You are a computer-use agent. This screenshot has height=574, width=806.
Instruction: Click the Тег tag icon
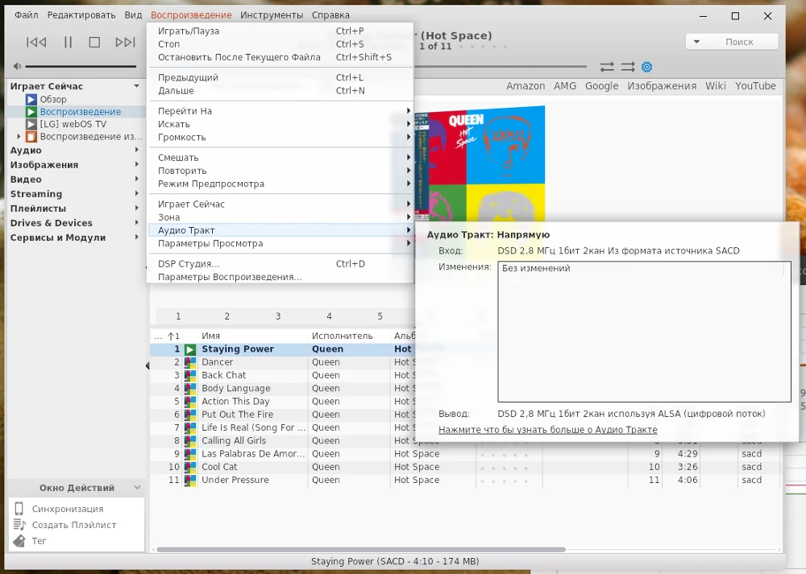pyautogui.click(x=19, y=541)
